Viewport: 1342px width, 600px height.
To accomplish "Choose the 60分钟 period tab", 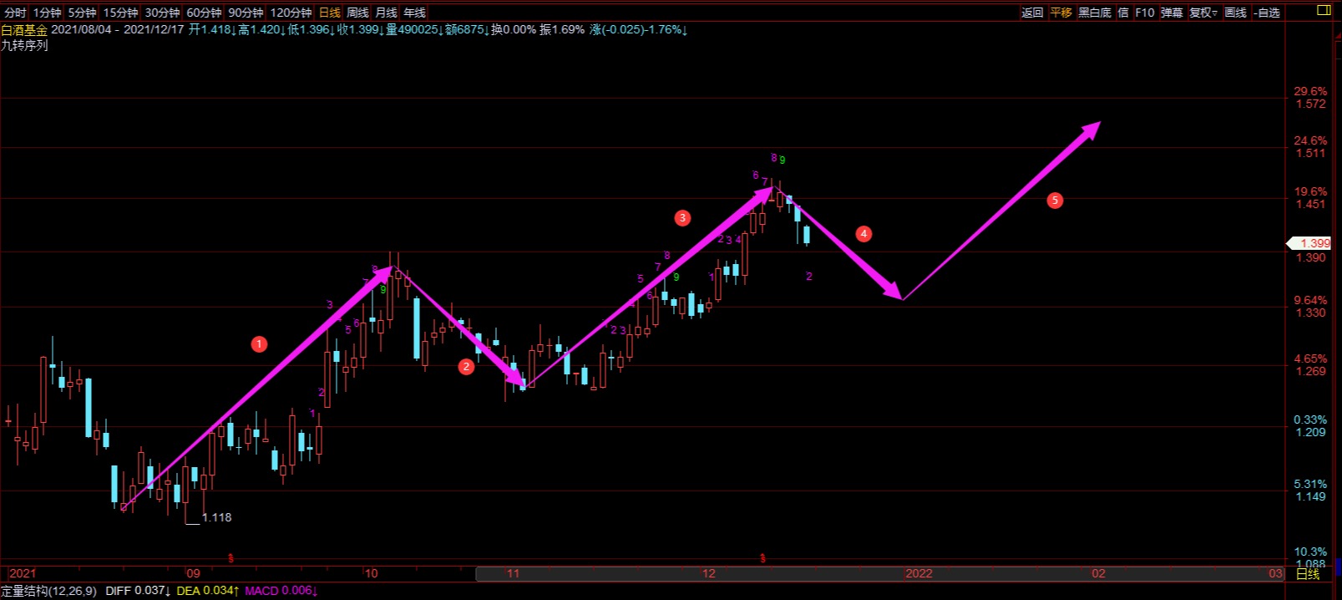I will pyautogui.click(x=204, y=13).
